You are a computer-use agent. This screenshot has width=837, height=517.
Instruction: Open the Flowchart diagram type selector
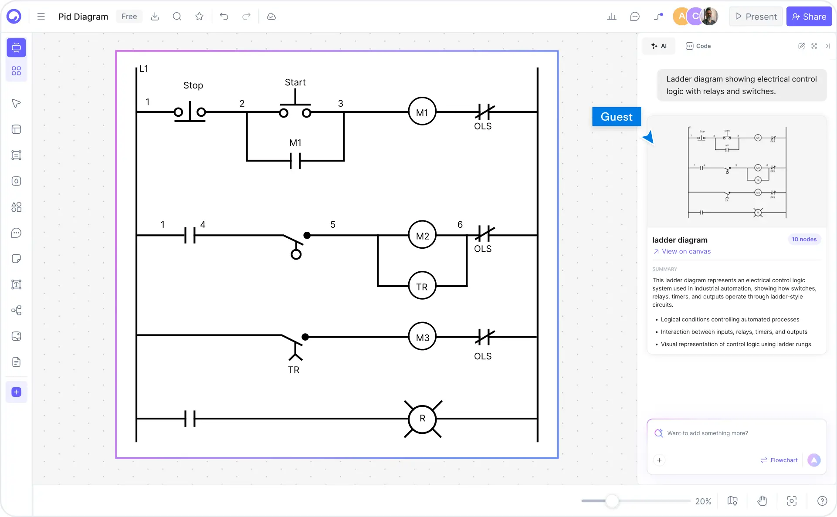click(x=779, y=460)
